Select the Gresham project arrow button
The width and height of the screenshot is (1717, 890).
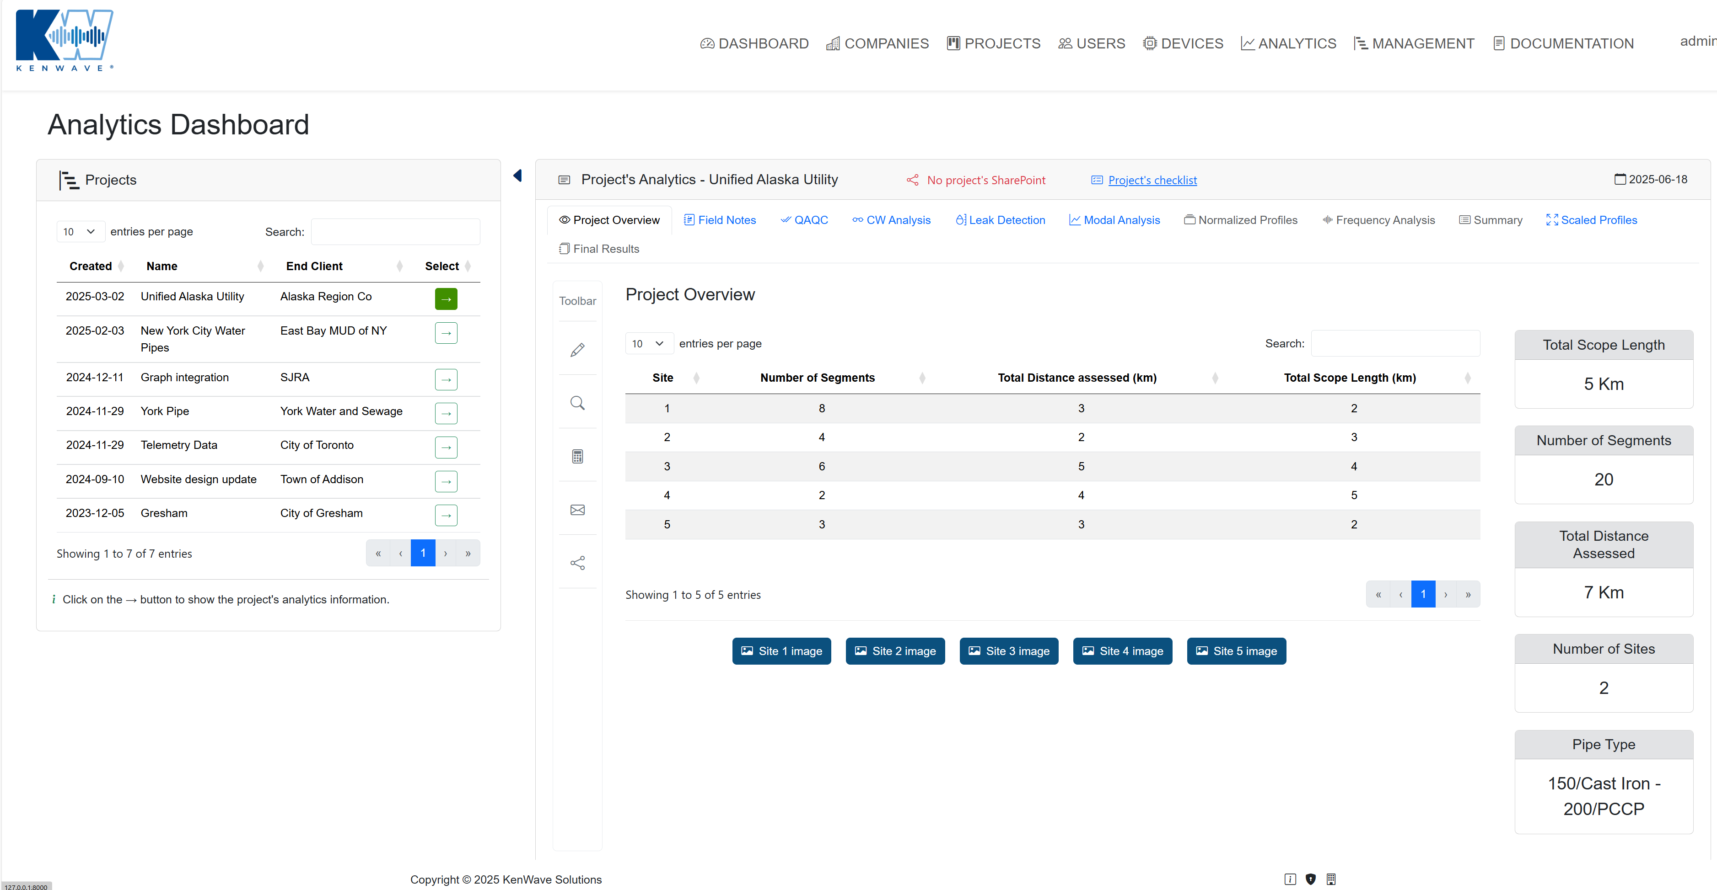446,515
